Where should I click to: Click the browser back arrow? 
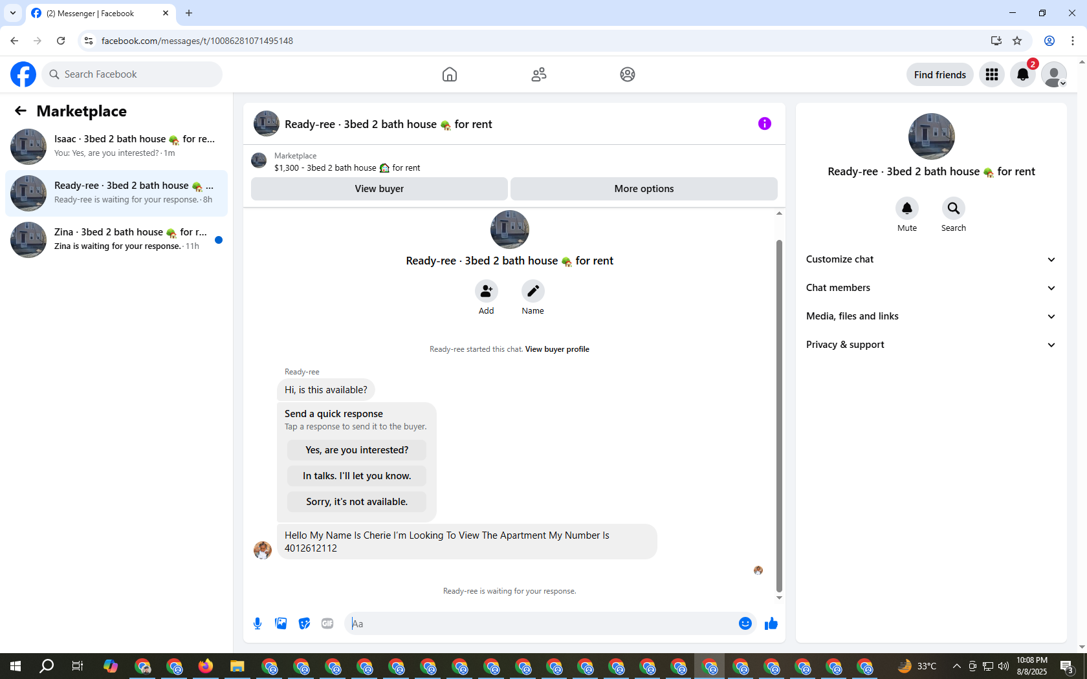[14, 41]
